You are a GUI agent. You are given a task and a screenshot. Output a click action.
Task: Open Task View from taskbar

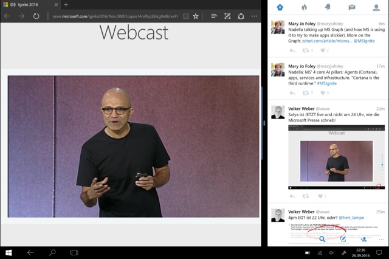click(x=74, y=252)
